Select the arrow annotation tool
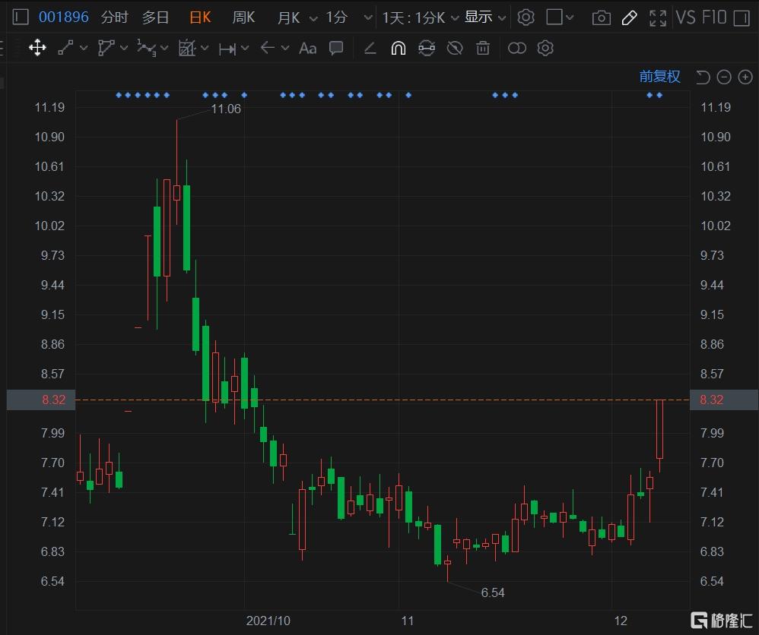Viewport: 759px width, 635px height. [267, 48]
